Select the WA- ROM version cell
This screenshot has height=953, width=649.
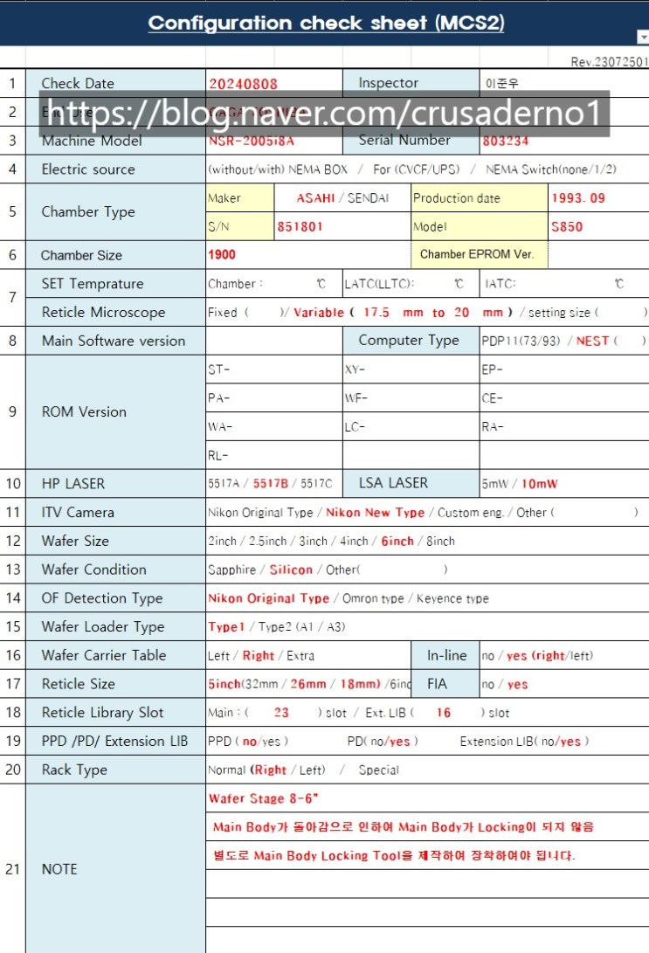[274, 426]
